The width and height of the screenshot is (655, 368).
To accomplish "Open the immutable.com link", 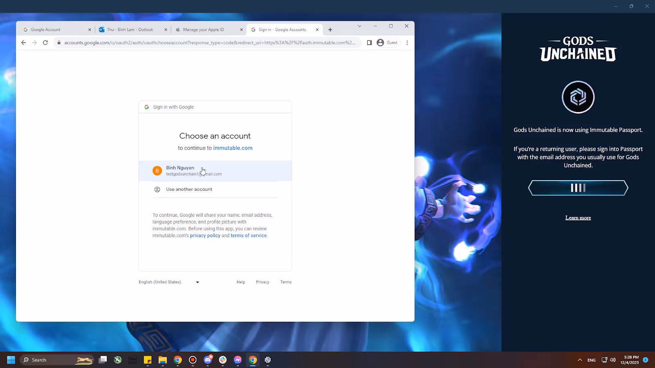I will 233,148.
